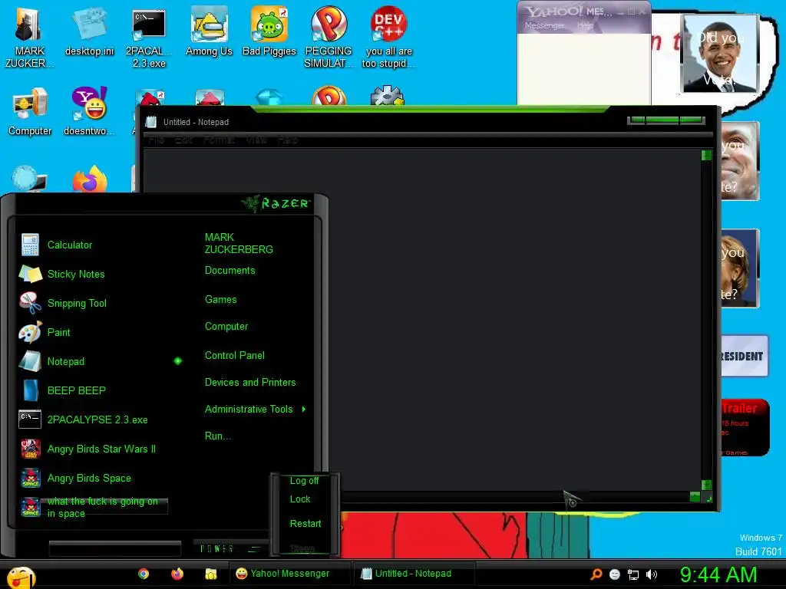Open Computer in start menu right pane
Viewport: 786px width, 589px height.
pos(226,327)
